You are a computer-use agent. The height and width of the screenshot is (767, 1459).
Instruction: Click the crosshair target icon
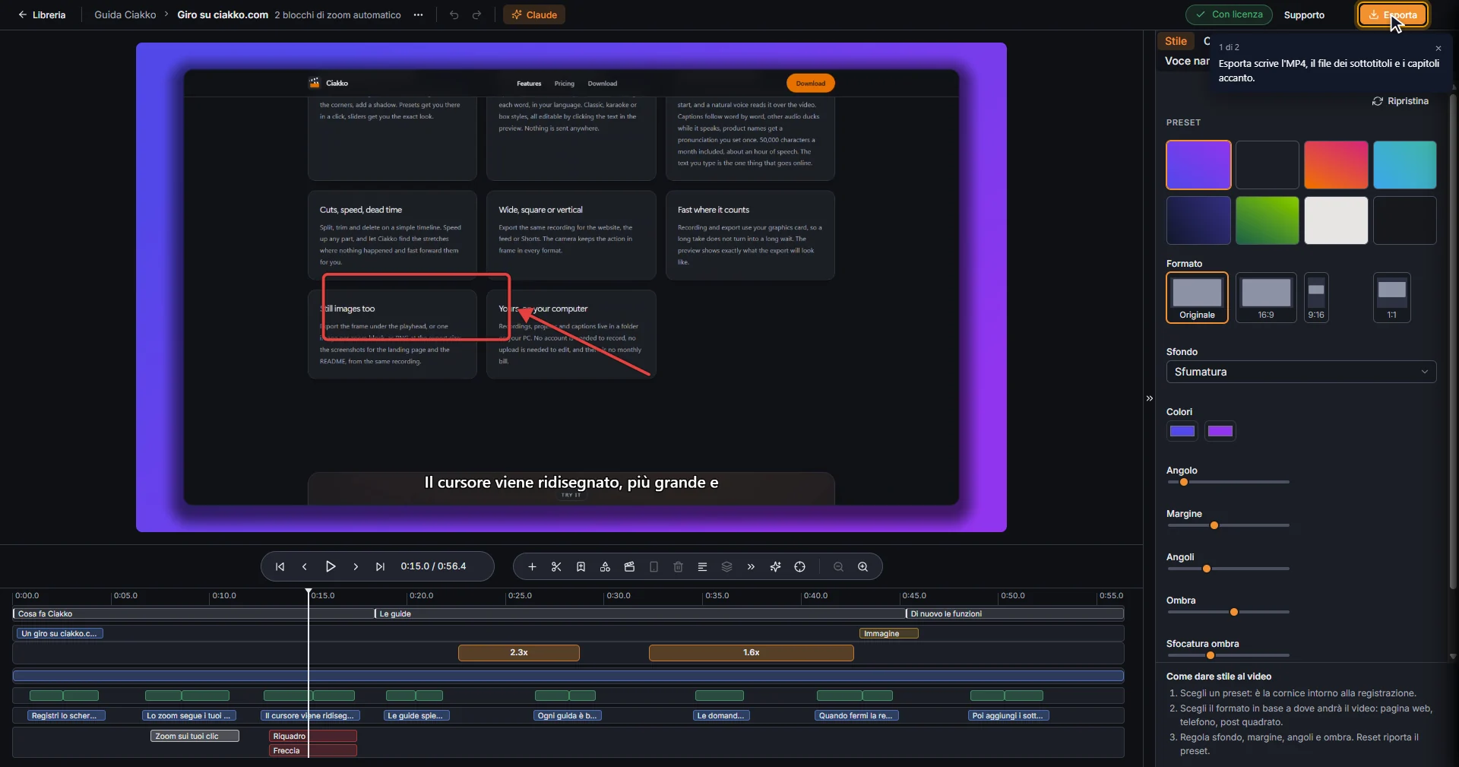799,566
